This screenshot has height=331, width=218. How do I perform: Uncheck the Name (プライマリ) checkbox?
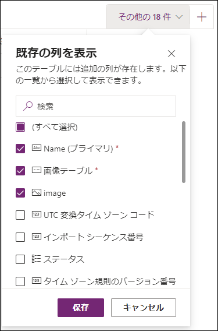point(20,149)
